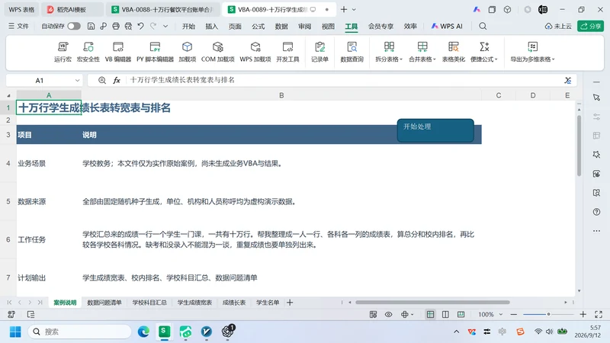Open Microsoft Edge from the taskbar
Screen dimensions: 610x343
[x=143, y=332]
